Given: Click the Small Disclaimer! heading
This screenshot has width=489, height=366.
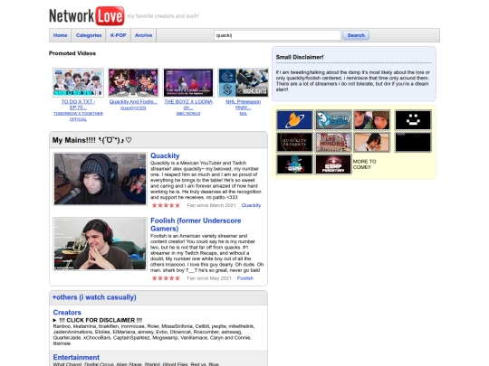Looking at the screenshot, I should click(300, 57).
